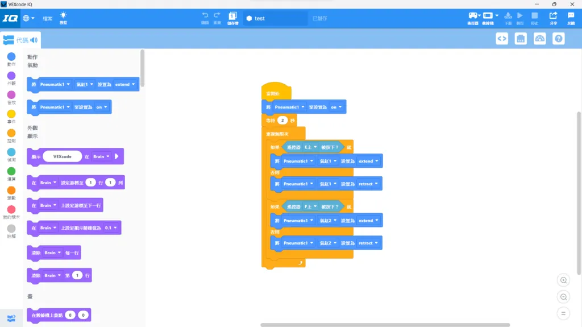This screenshot has height=327, width=582.
Task: Open Brain dropdown in set cursor block
Action: point(48,183)
